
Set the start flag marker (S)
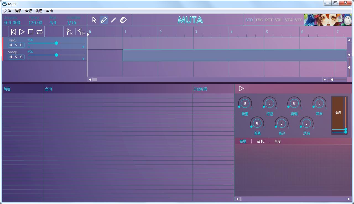click(69, 32)
